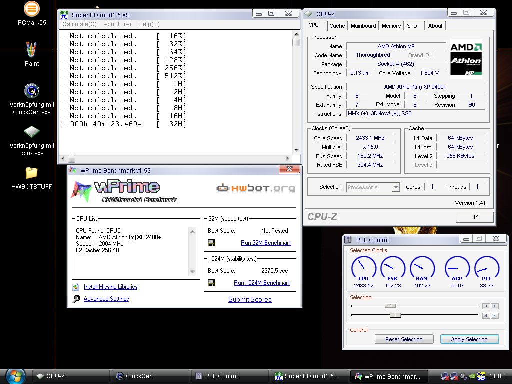Click the hwbot.org logo in wPrime

point(255,188)
